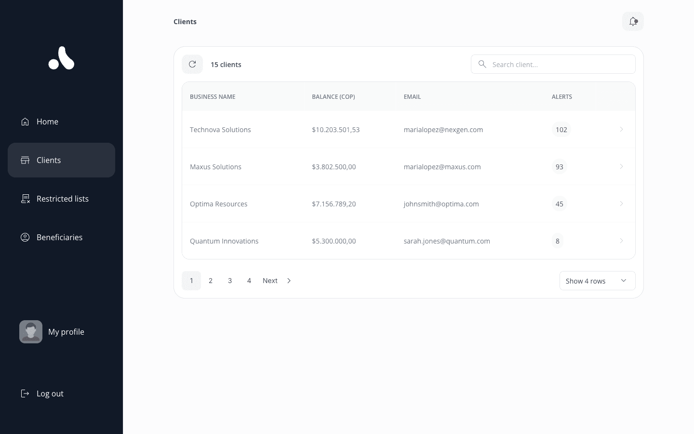This screenshot has height=434, width=694.
Task: Open Optima Resources row chevron
Action: pyautogui.click(x=621, y=203)
